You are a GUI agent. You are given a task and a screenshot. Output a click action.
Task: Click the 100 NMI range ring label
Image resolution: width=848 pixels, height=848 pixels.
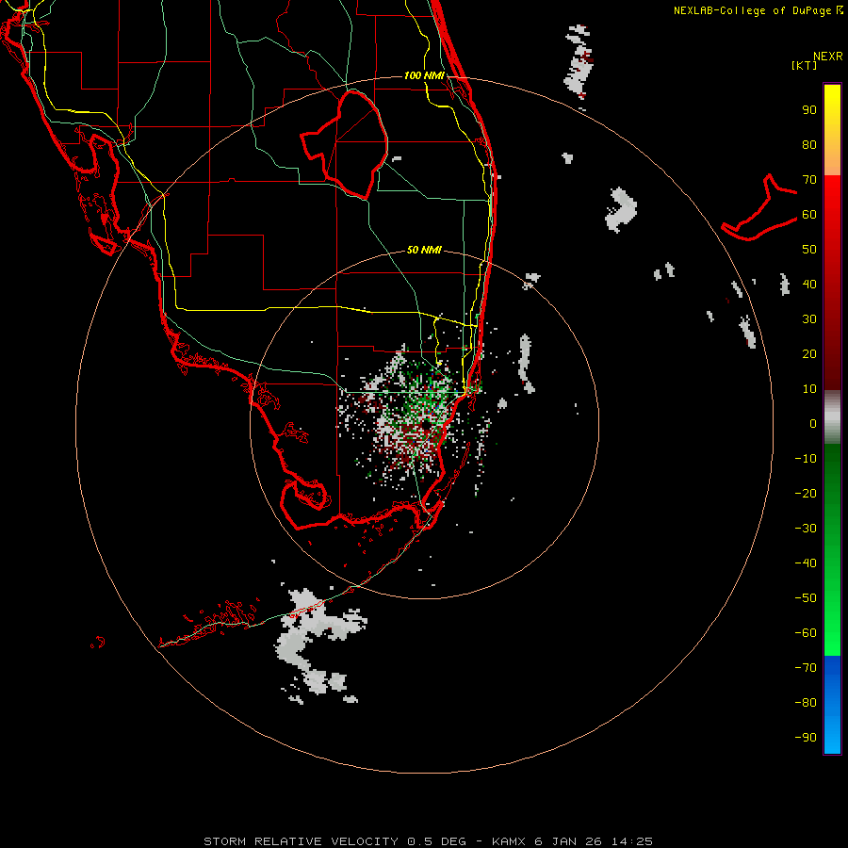424,75
